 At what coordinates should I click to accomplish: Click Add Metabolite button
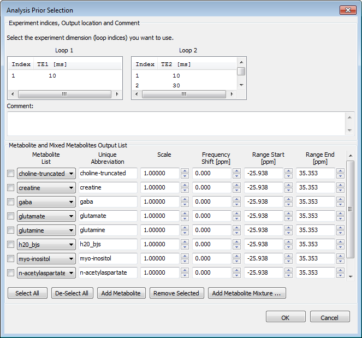(121, 293)
